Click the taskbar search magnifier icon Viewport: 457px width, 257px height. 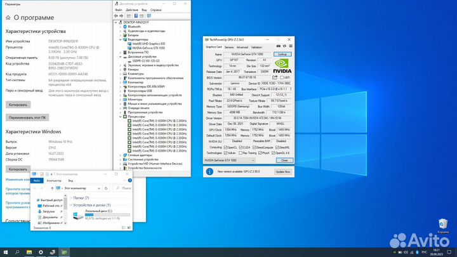pos(17,252)
